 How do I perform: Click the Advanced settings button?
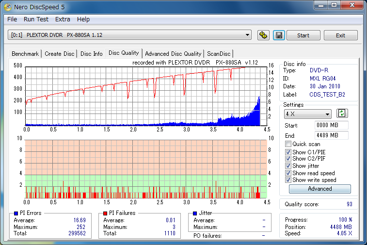click(x=320, y=189)
